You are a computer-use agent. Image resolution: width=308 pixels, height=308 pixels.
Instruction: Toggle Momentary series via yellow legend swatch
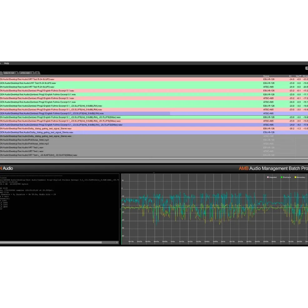tap(295, 177)
